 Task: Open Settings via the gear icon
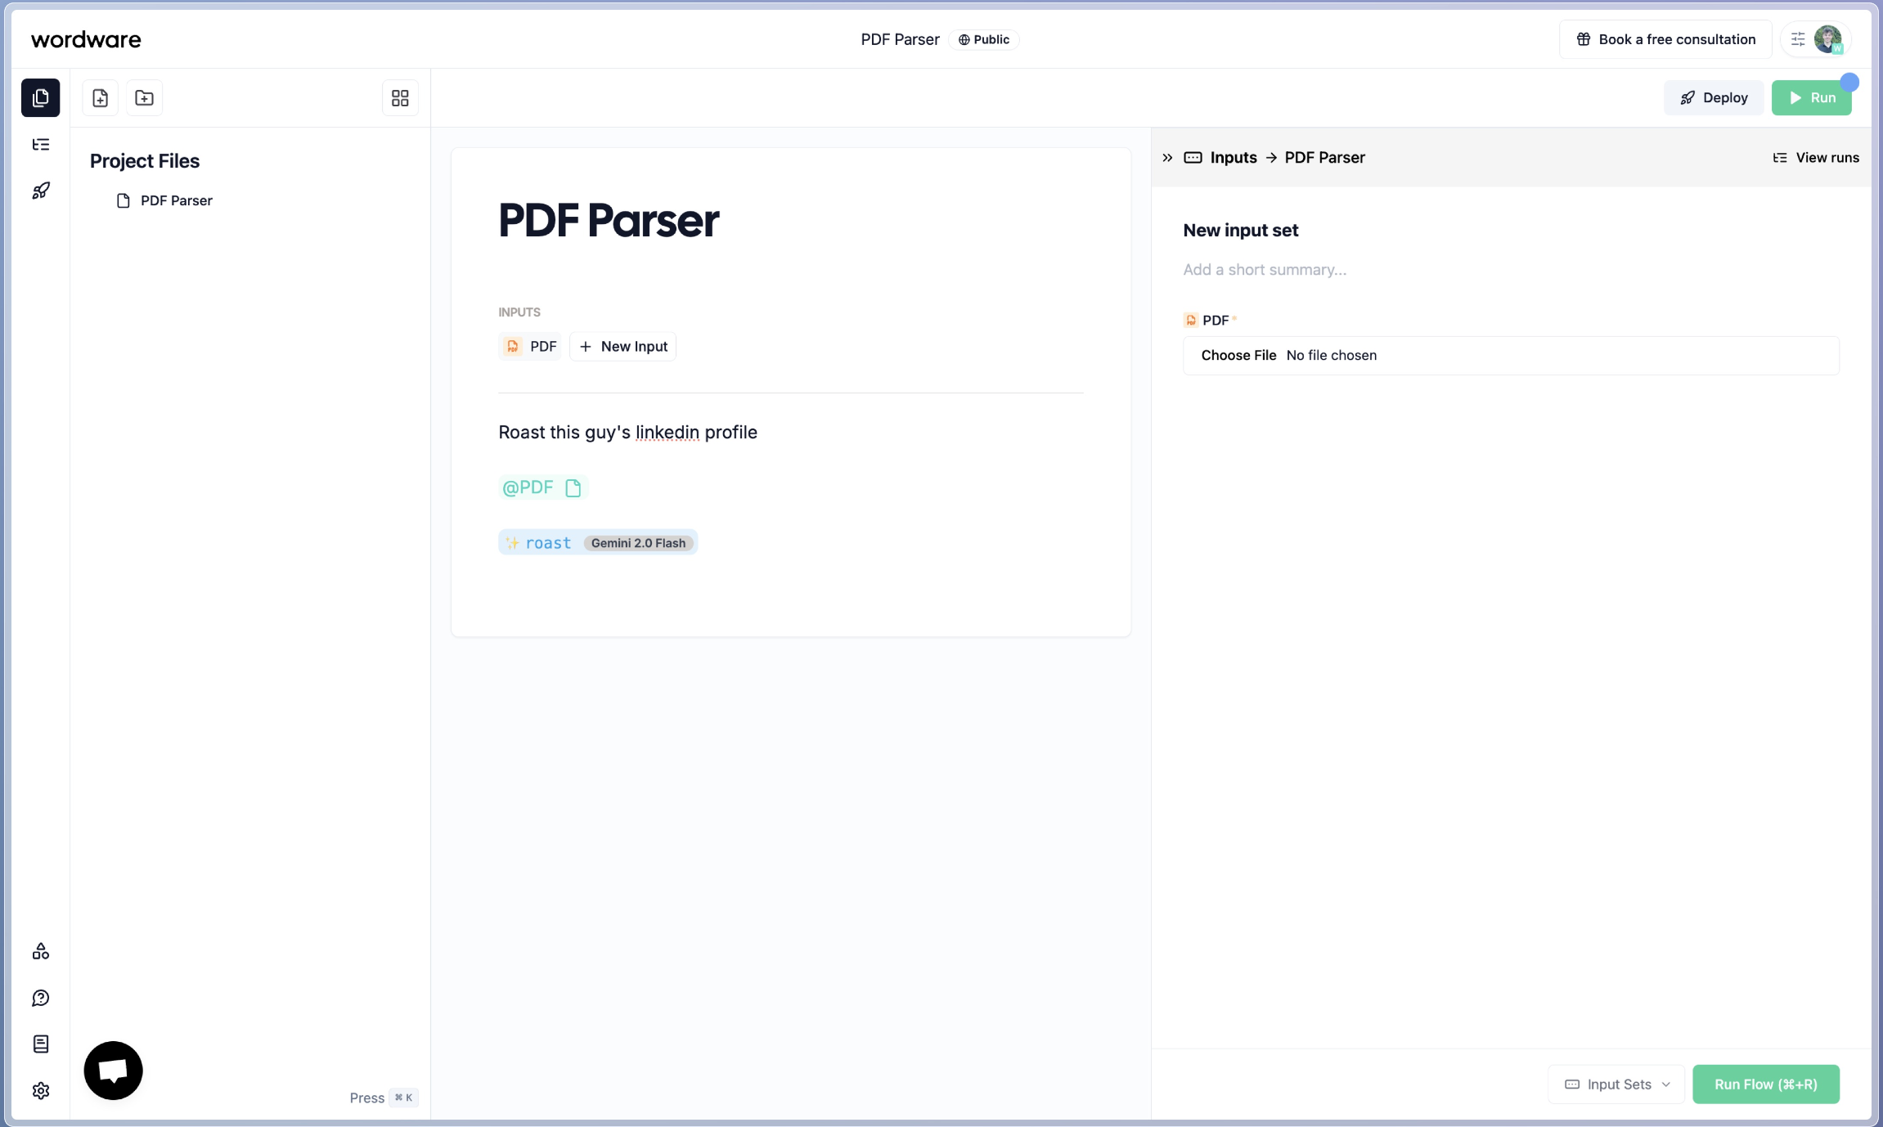click(40, 1091)
